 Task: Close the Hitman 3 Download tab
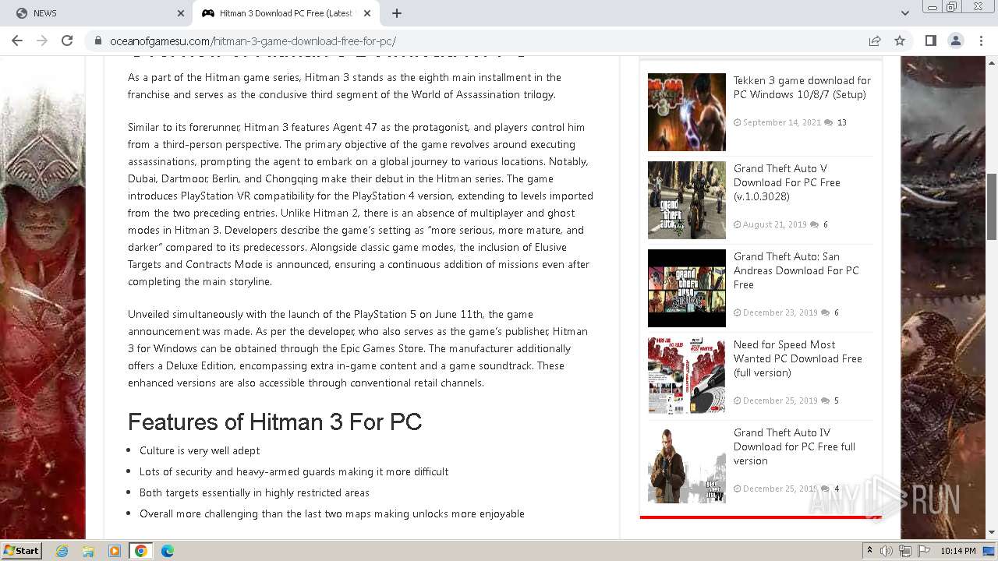pos(367,13)
